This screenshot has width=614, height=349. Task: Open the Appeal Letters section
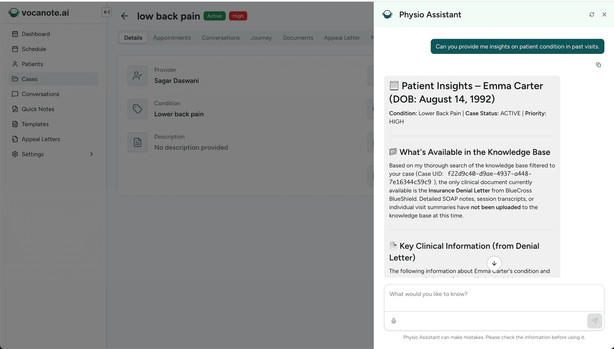[x=41, y=139]
